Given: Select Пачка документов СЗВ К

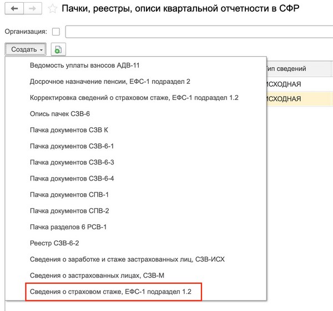Looking at the screenshot, I should 68,130.
